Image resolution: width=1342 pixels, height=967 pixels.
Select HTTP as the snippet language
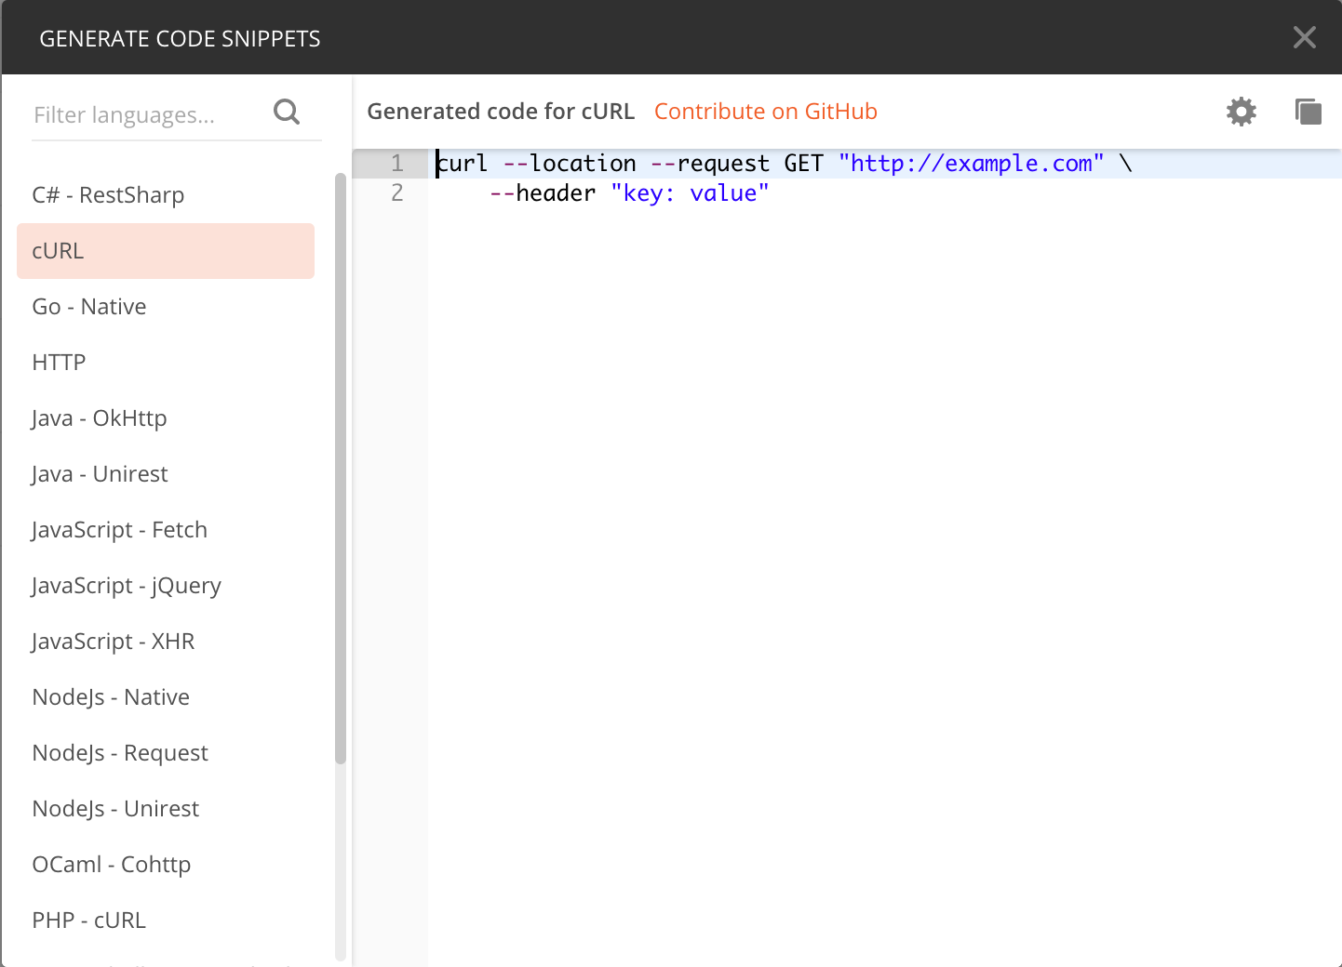pyautogui.click(x=59, y=362)
